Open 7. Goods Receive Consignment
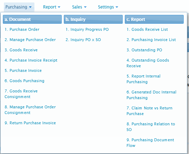 tap(21, 94)
